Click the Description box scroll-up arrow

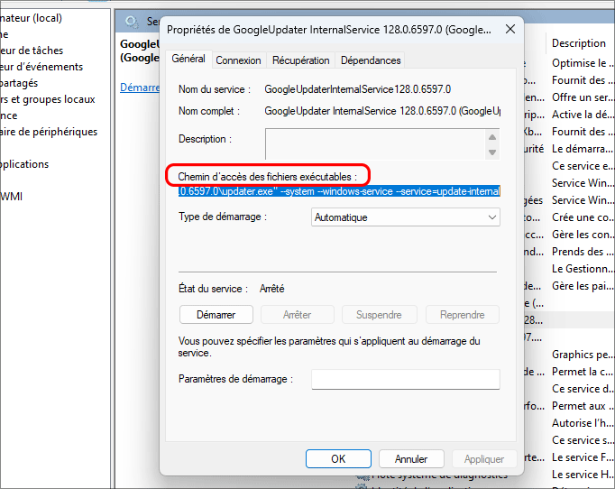coord(492,135)
